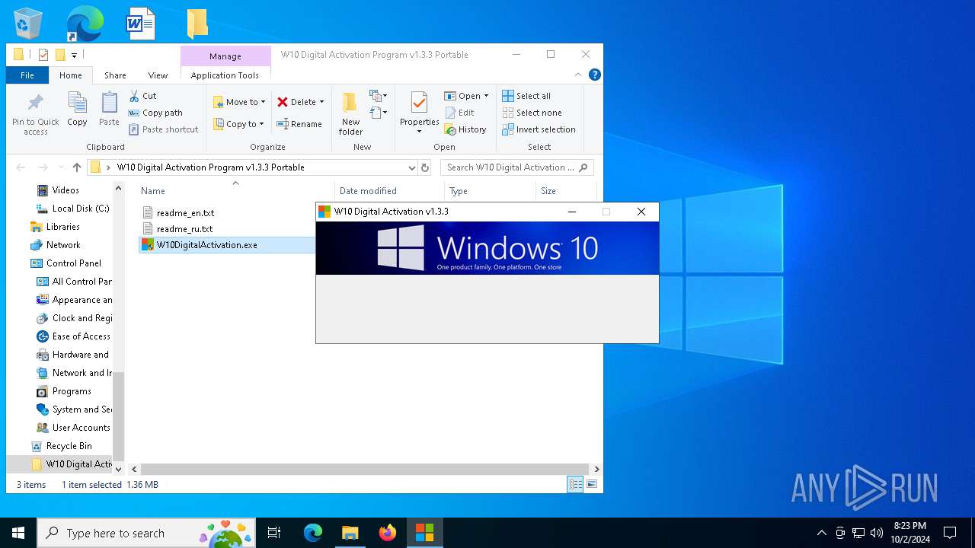
Task: Sort by Date modified column header
Action: pyautogui.click(x=368, y=191)
